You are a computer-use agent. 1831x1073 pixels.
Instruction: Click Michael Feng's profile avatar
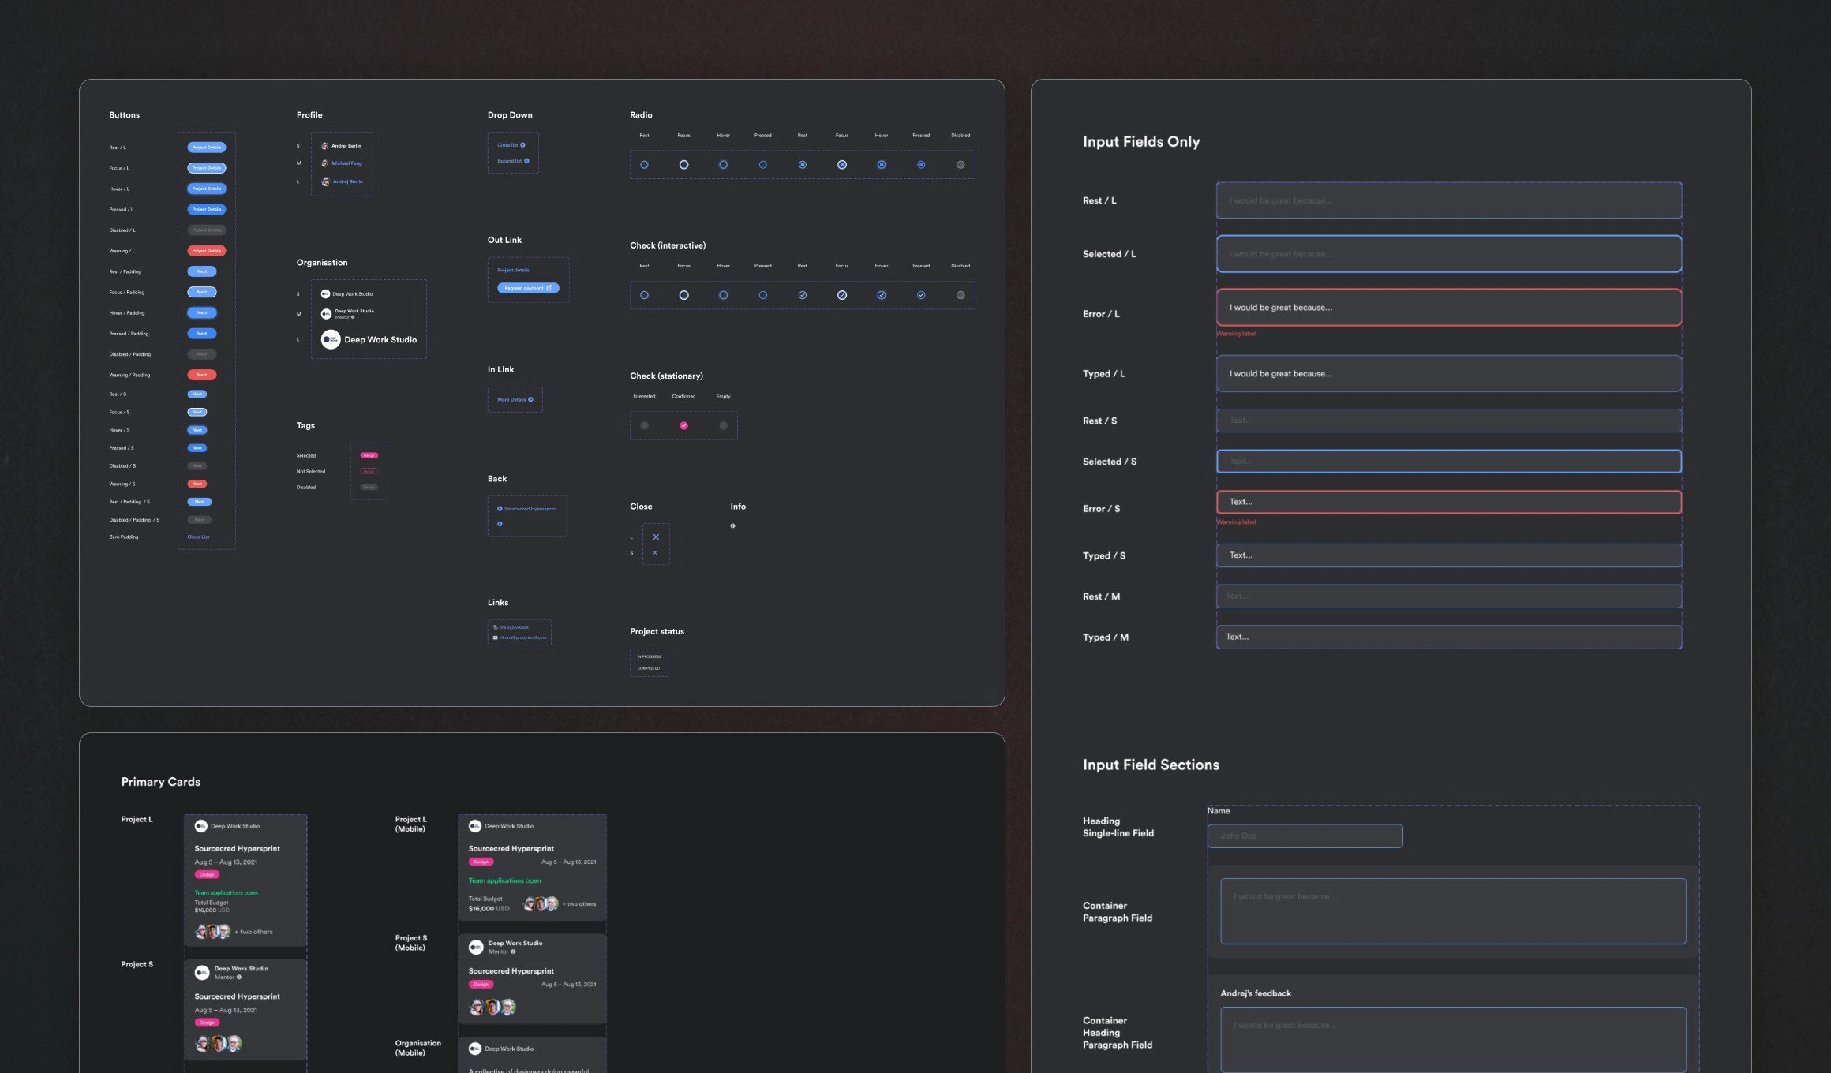click(x=325, y=163)
